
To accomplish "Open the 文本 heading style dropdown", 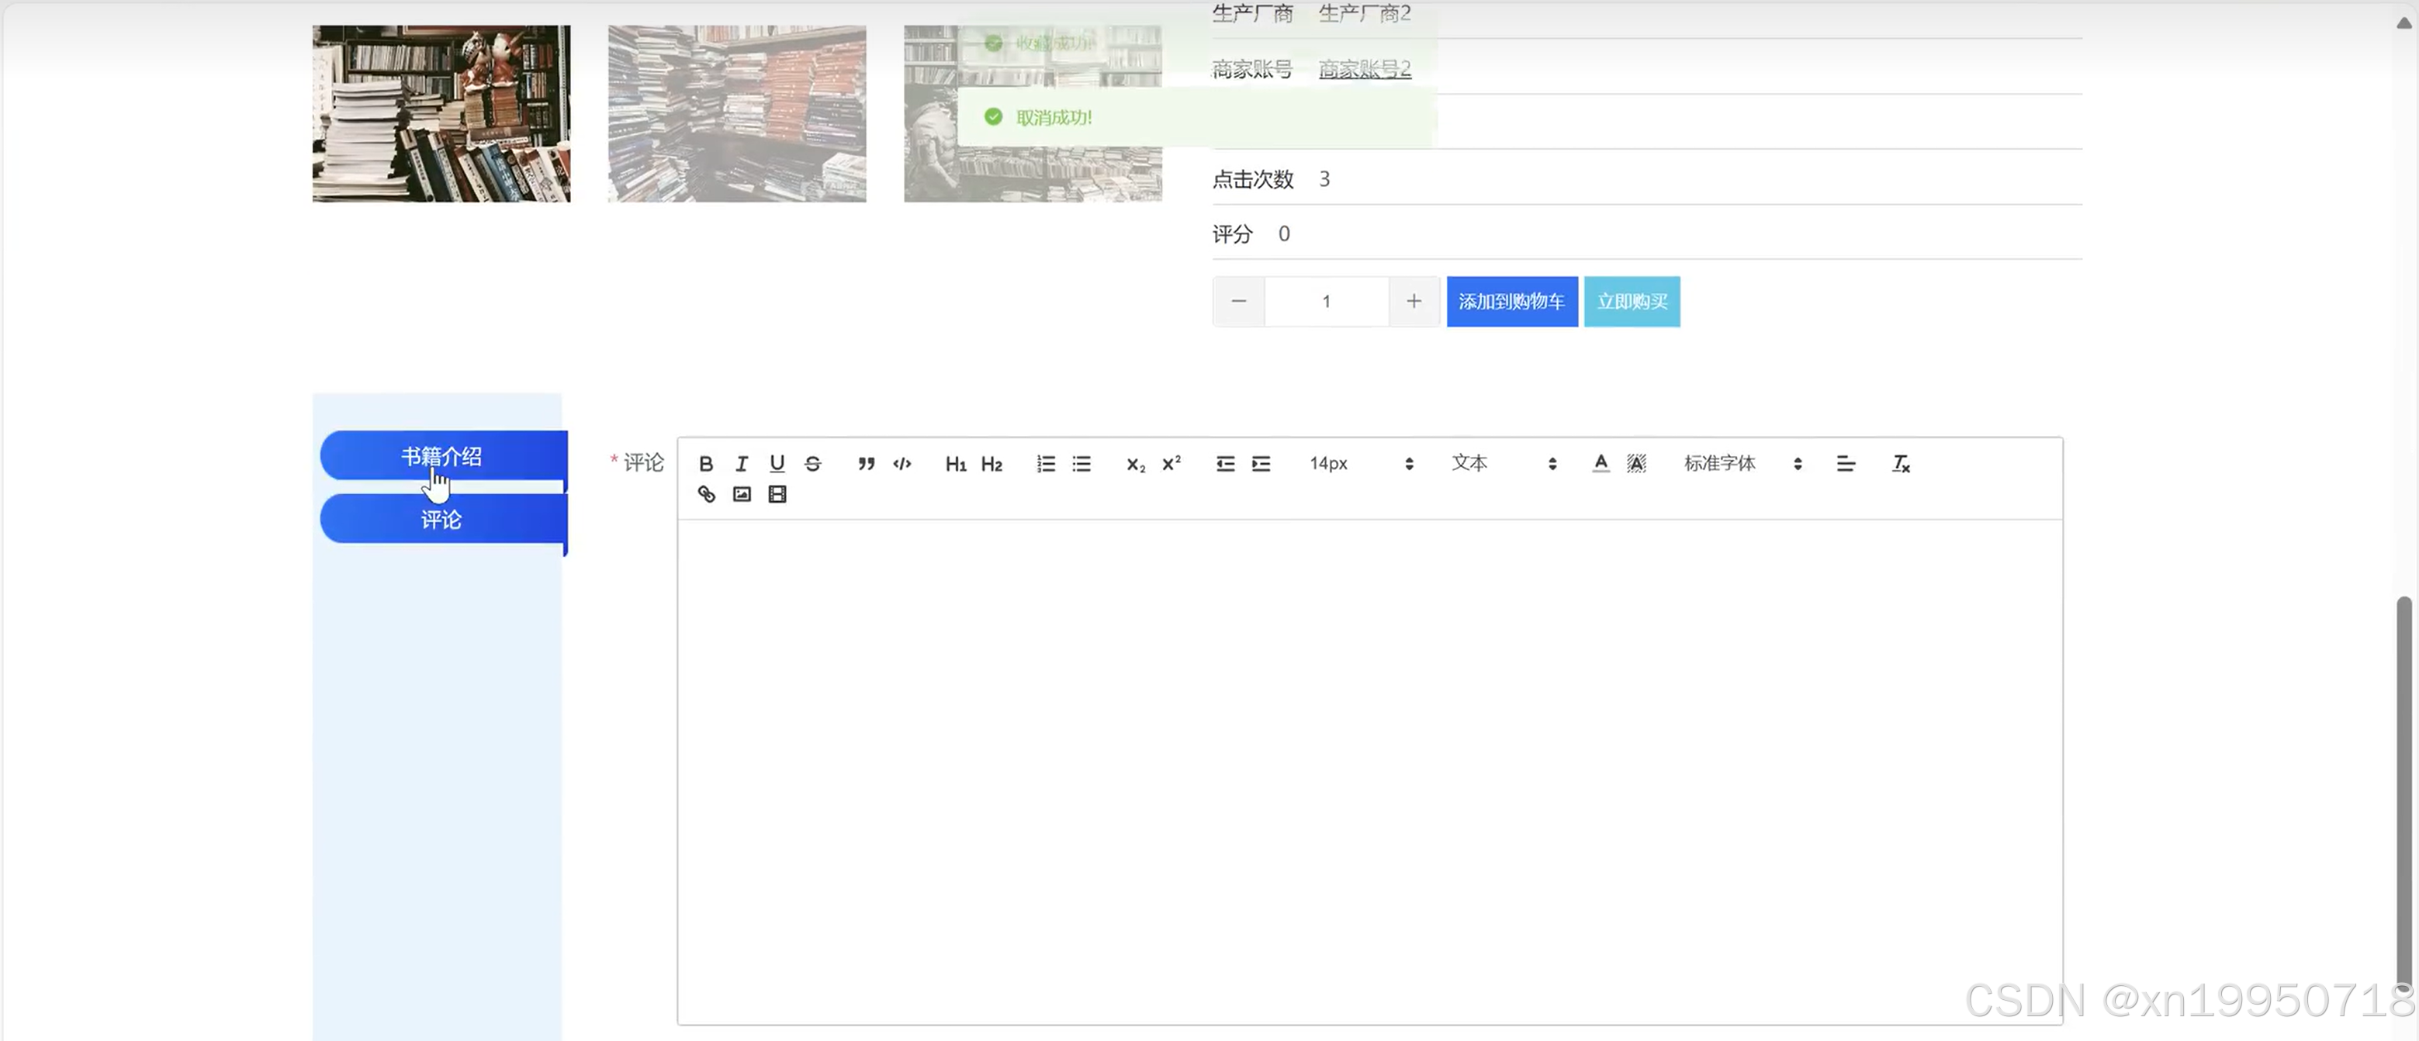I will pyautogui.click(x=1504, y=464).
